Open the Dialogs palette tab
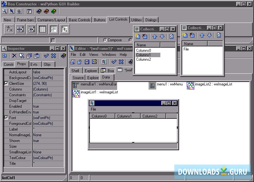 click(151, 20)
